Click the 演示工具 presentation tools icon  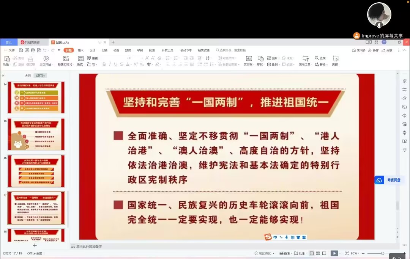pos(305,59)
